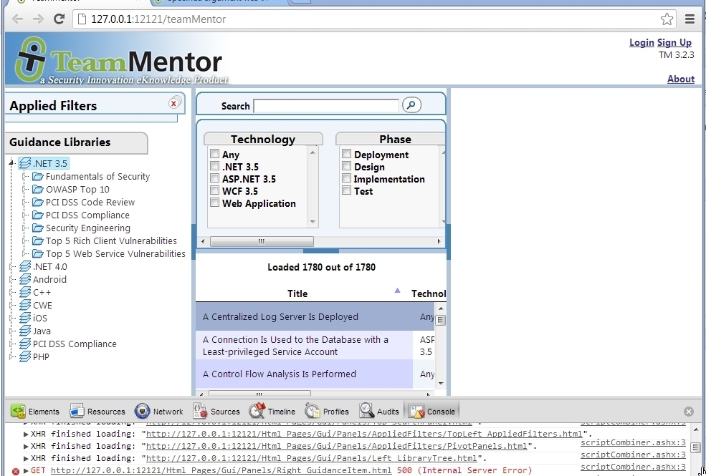Click the OWASP Top 10 folder icon
This screenshot has width=706, height=476.
tap(38, 189)
